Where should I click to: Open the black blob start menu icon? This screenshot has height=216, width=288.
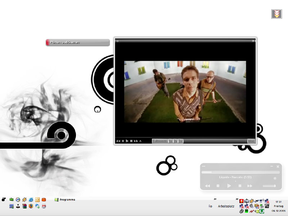(x=4, y=199)
